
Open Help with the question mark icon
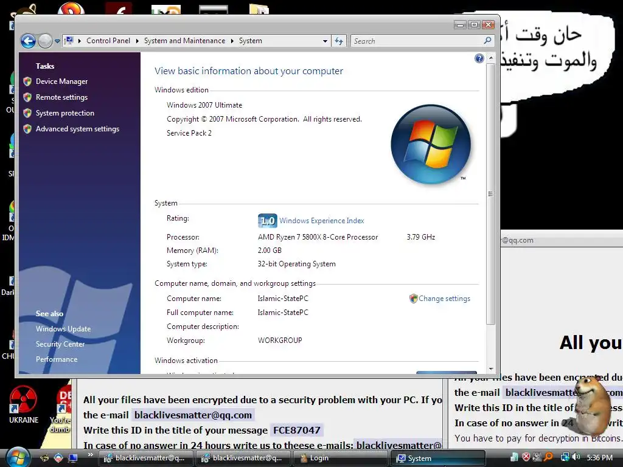(x=479, y=58)
